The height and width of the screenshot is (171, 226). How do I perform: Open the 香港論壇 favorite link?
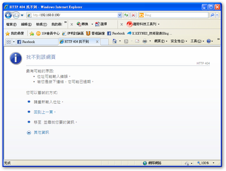click(96, 33)
